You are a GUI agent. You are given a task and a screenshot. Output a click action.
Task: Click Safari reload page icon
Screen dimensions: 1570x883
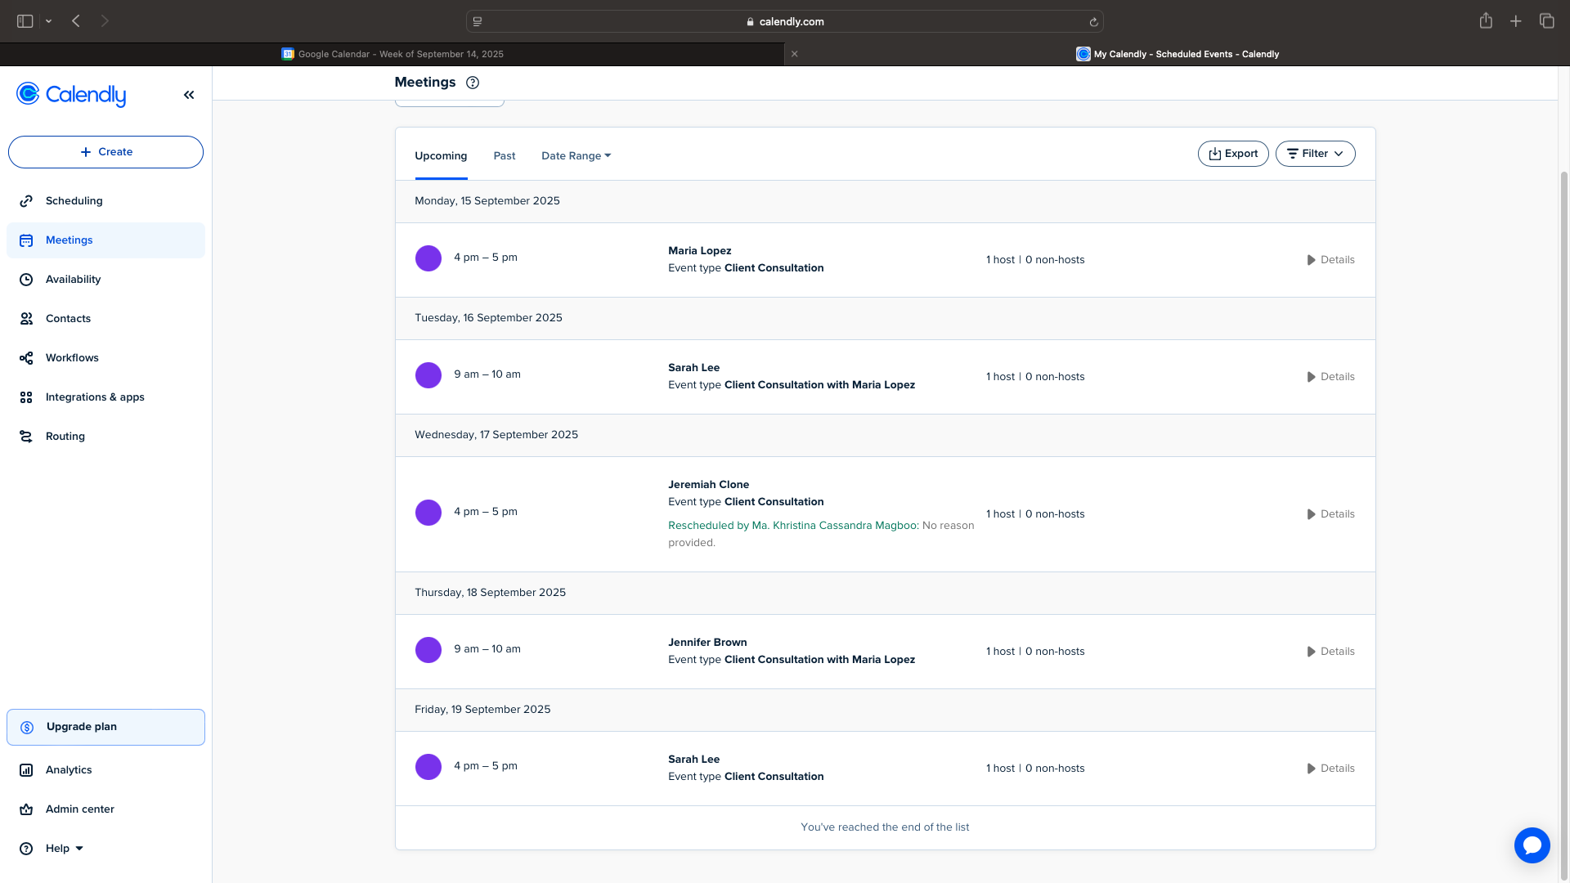tap(1093, 22)
